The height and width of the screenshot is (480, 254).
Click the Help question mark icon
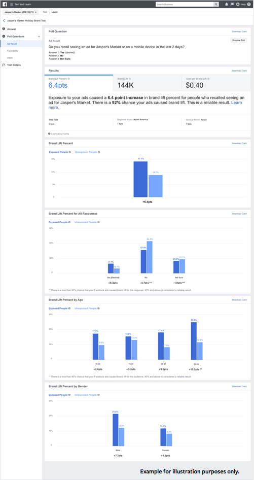tap(249, 4)
